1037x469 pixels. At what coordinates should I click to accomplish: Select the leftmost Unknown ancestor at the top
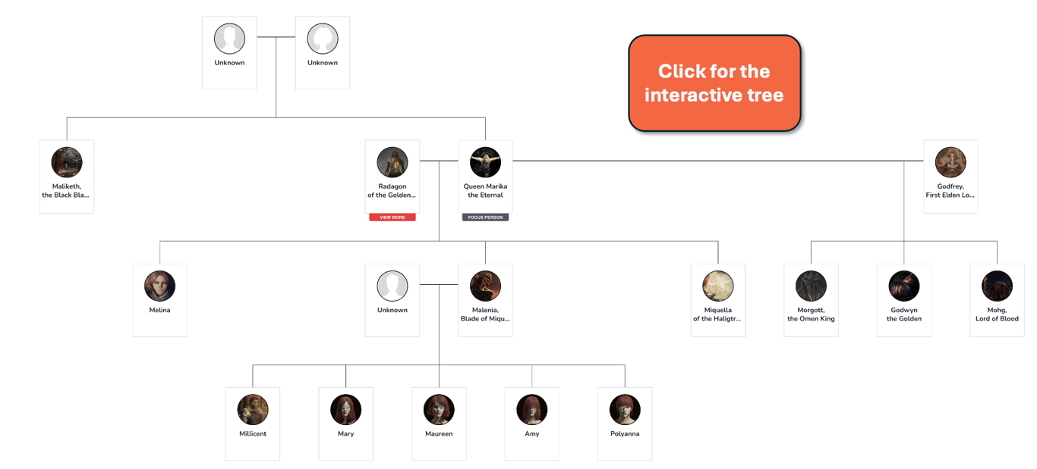[229, 38]
